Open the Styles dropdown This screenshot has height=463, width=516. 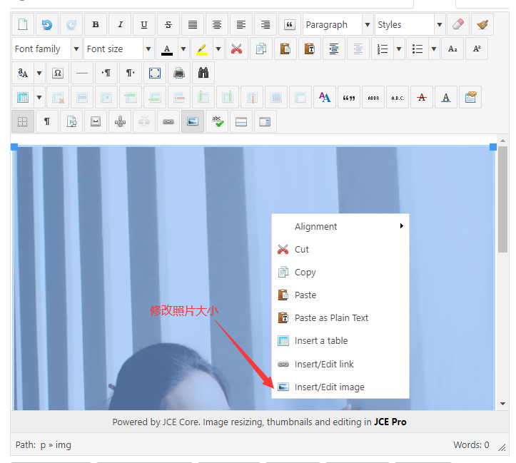click(410, 25)
